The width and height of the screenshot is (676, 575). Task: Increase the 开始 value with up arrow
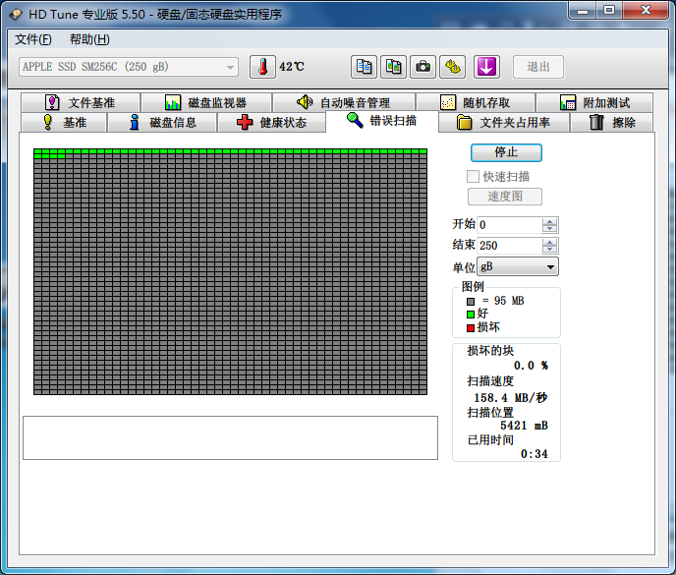pyautogui.click(x=549, y=221)
